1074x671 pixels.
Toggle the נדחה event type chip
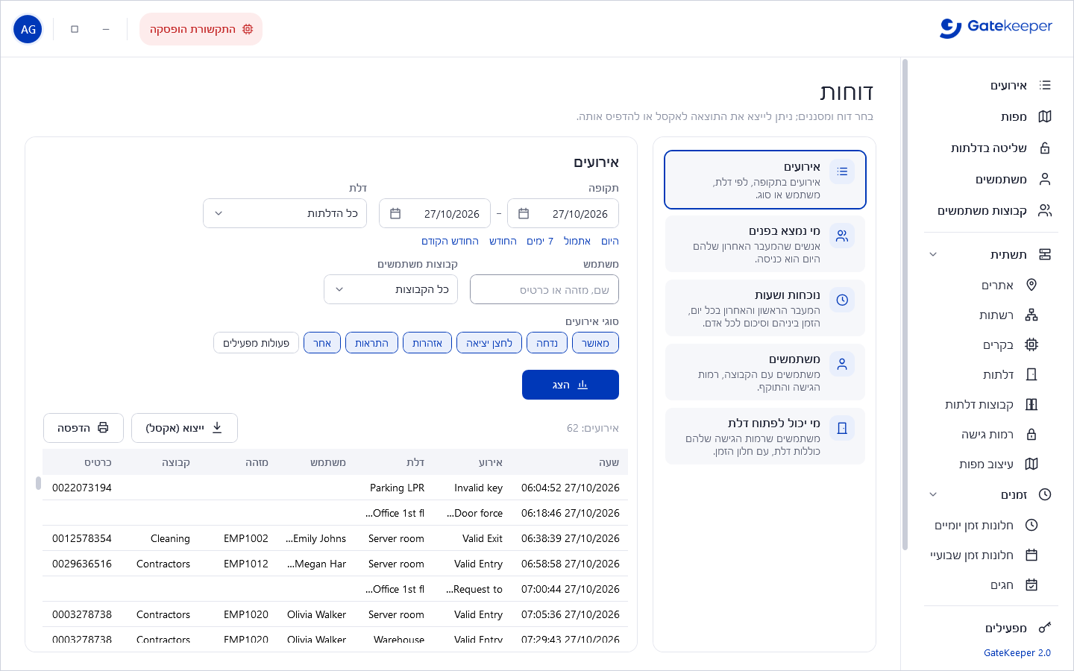547,343
